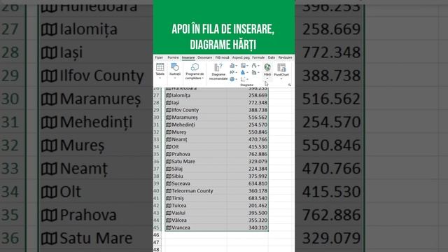This screenshot has height=252, width=448.
Task: Click the value 340.310 for Vrancea
Action: [x=258, y=227]
